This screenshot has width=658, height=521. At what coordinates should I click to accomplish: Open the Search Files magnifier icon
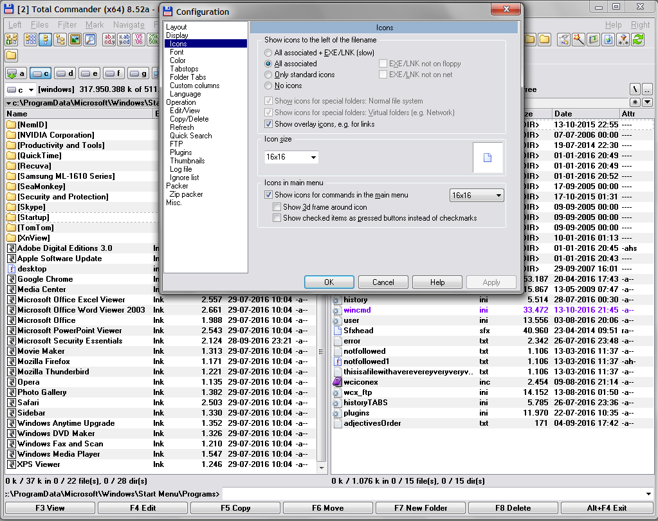[89, 40]
